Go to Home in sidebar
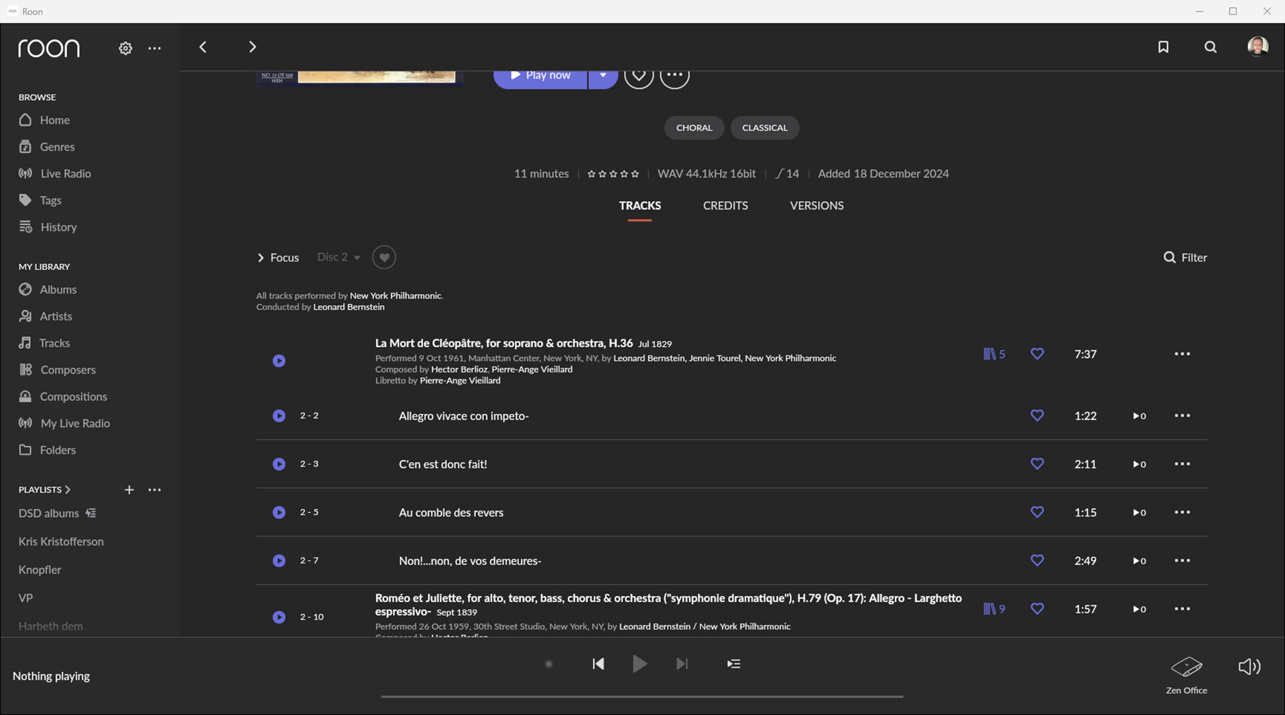Image resolution: width=1285 pixels, height=715 pixels. coord(45,120)
